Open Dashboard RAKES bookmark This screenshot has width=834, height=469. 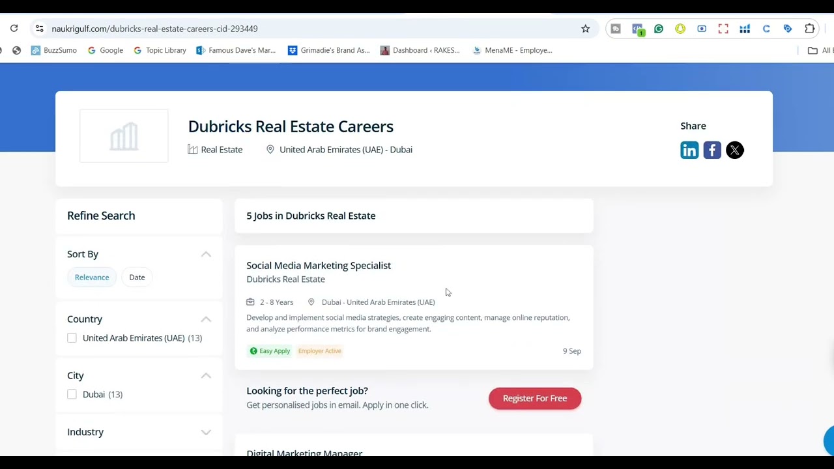point(420,50)
